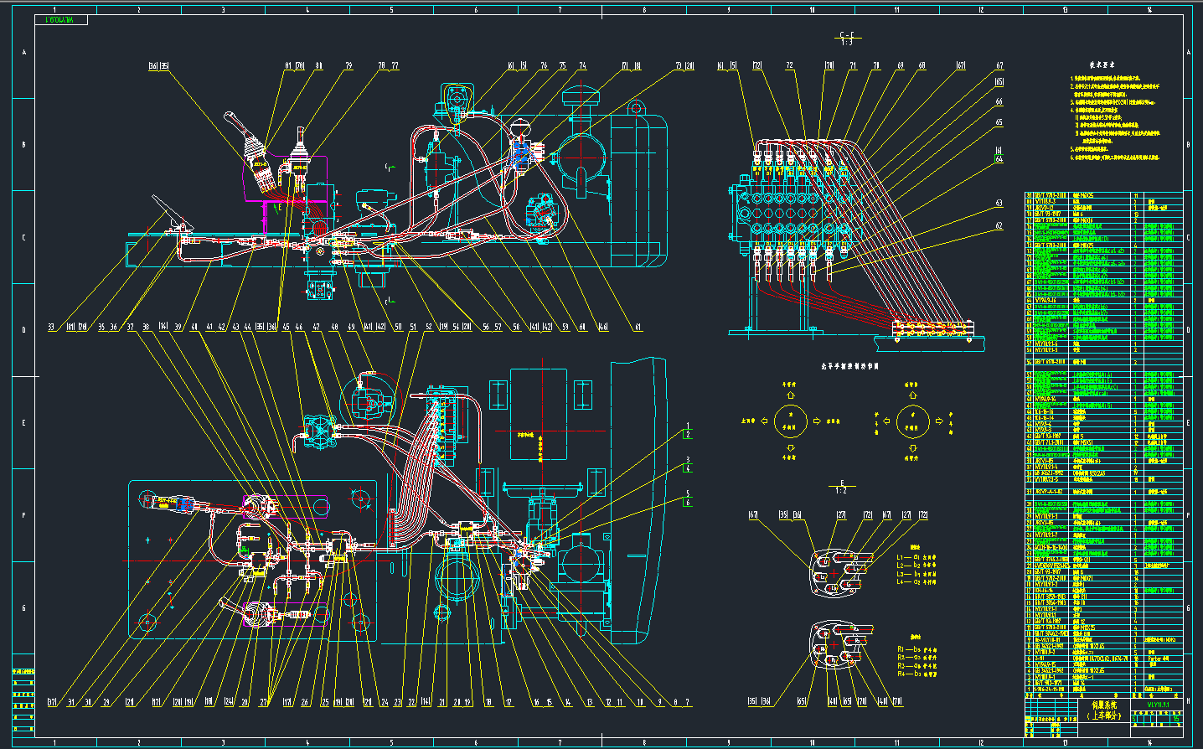
Task: Click the down arrow below left joystick circle
Action: (789, 447)
